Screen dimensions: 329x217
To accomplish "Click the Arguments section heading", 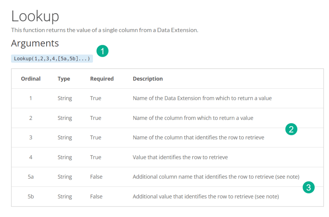I will (35, 43).
